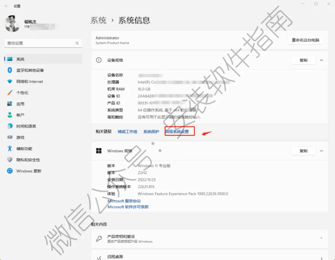
Task: Open Gaming controller icon
Action: [10, 137]
